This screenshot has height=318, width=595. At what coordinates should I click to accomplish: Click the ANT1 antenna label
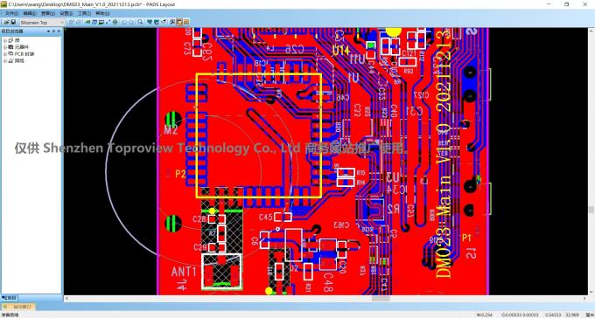pos(184,272)
